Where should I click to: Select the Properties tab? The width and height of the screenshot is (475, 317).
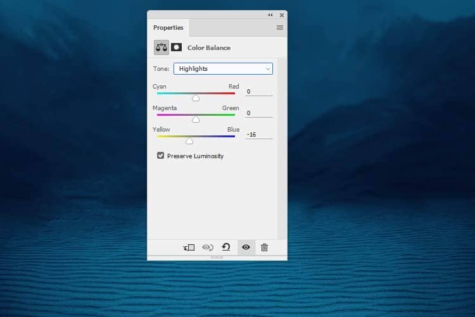168,28
